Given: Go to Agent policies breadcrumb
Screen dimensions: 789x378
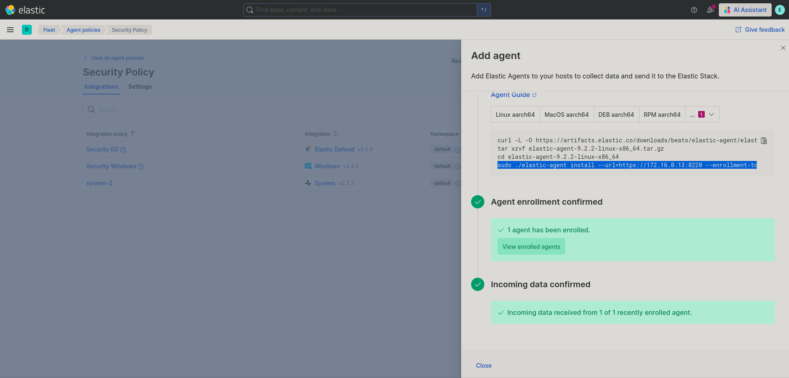Looking at the screenshot, I should 83,30.
